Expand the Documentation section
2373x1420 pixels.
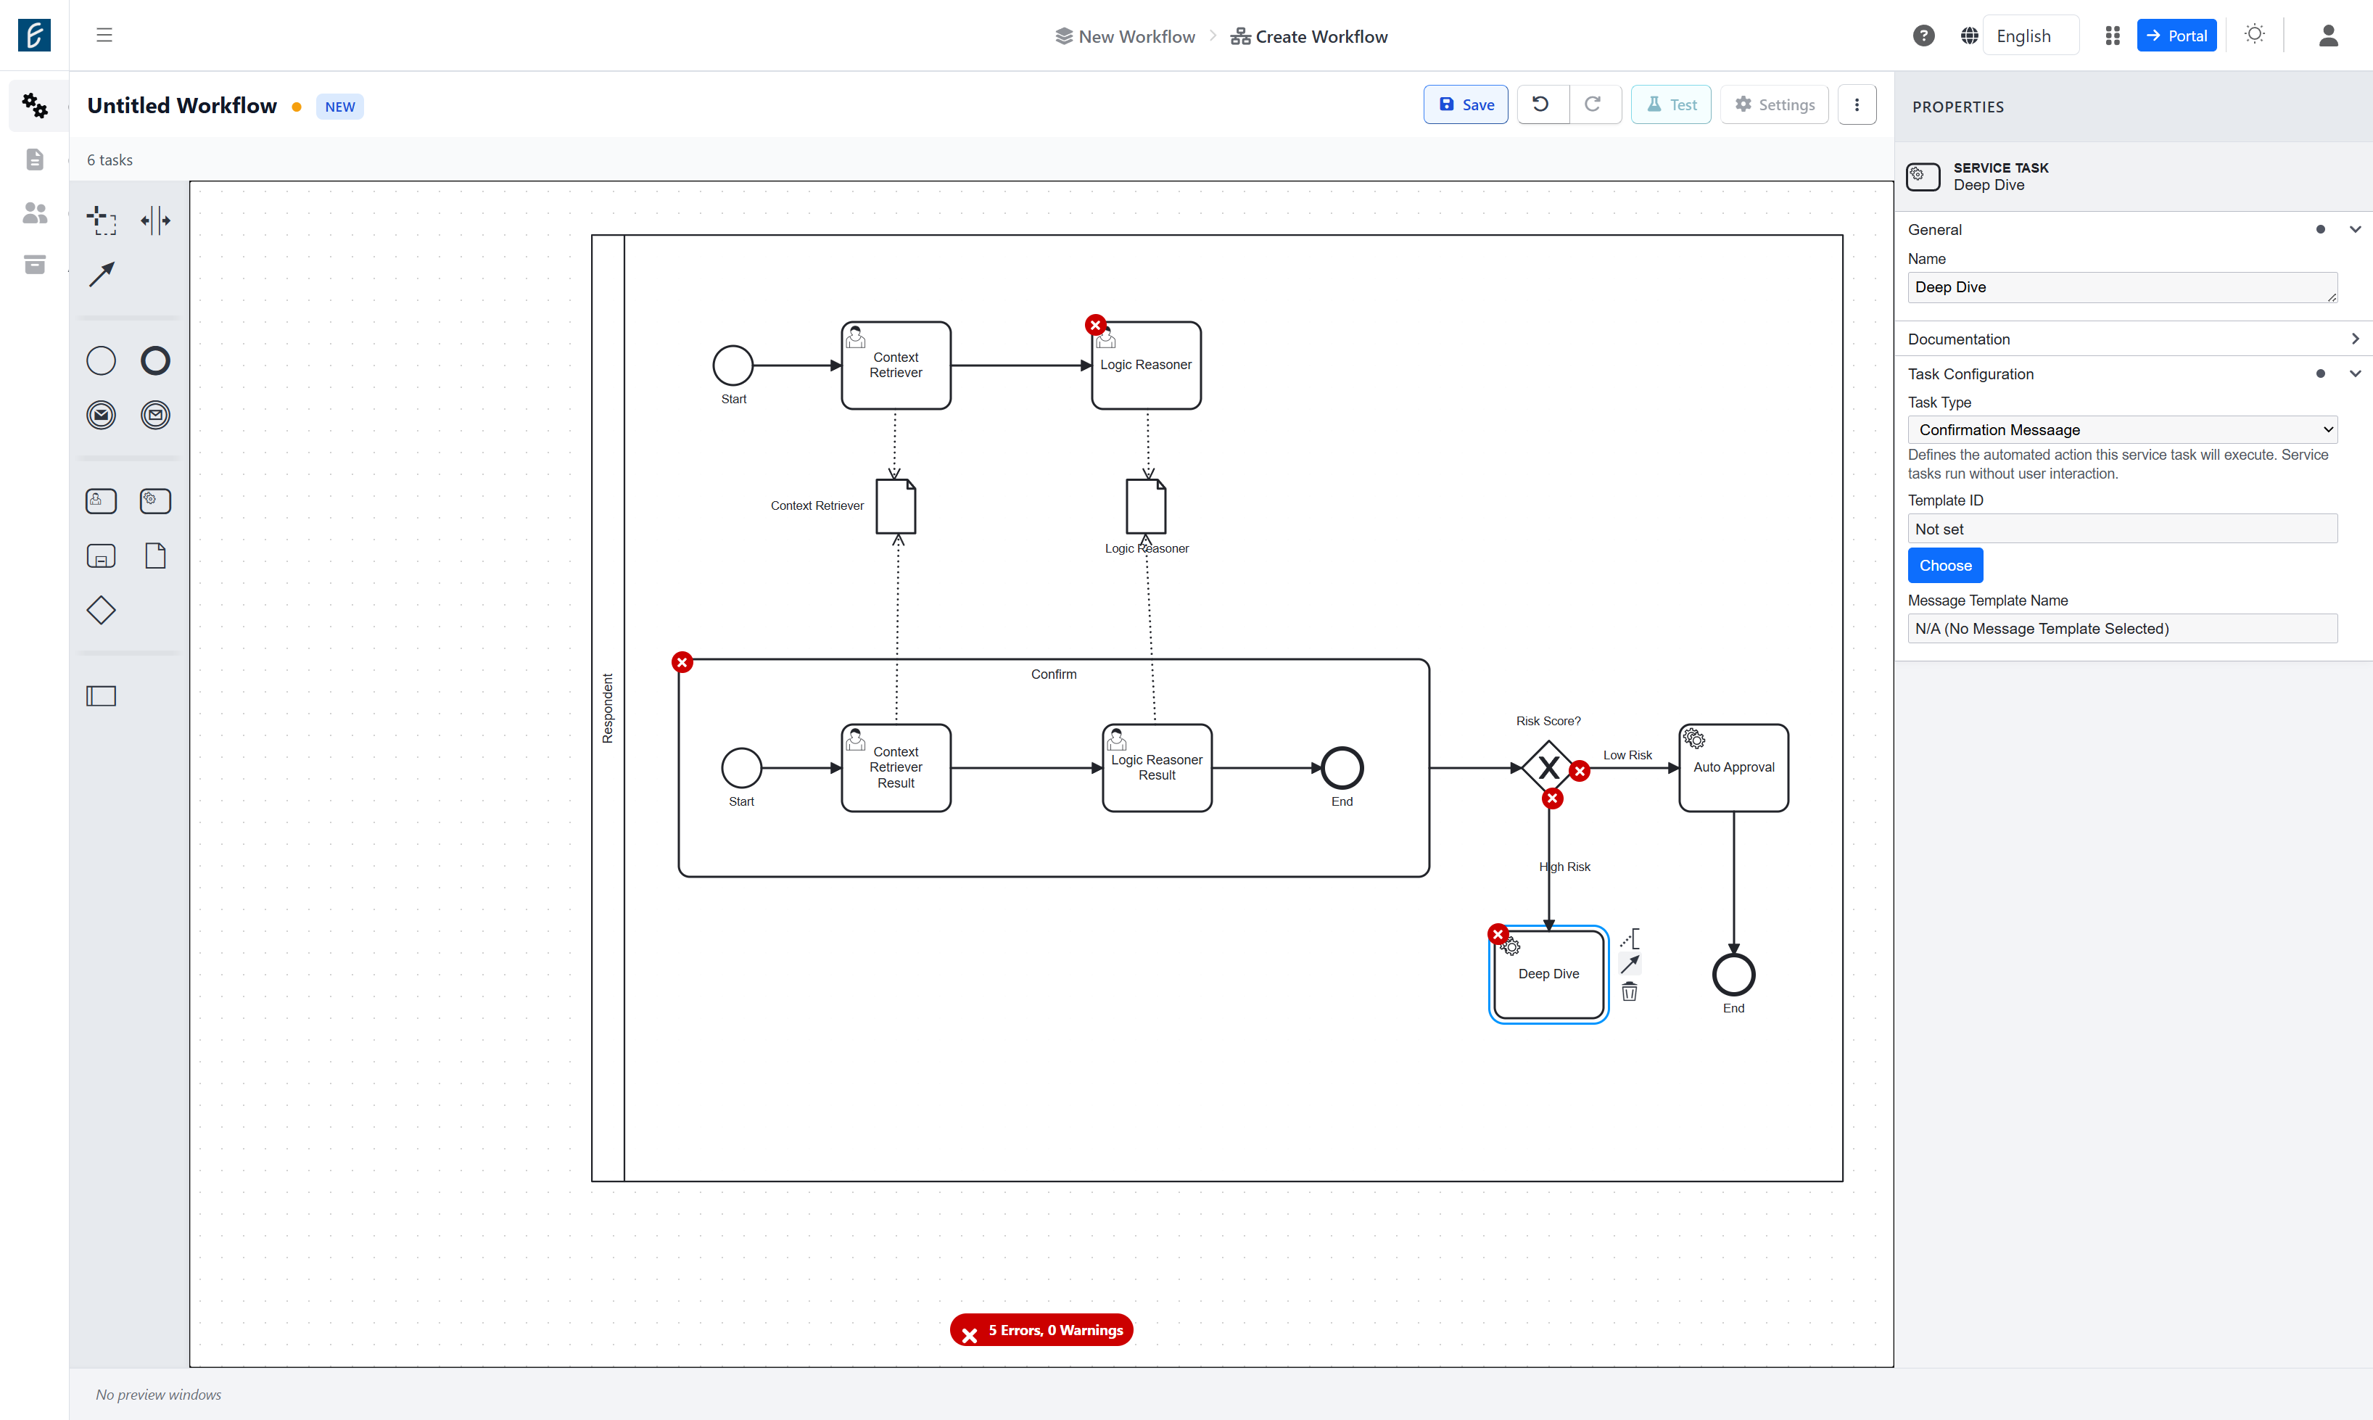[x=2355, y=339]
